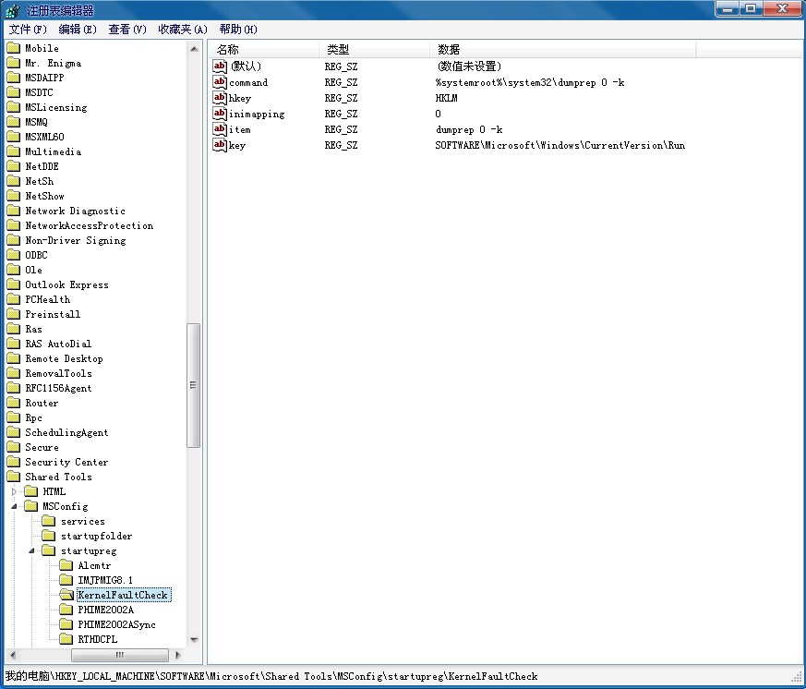Image resolution: width=806 pixels, height=689 pixels.
Task: Select the Multimedia key
Action: pyautogui.click(x=53, y=151)
